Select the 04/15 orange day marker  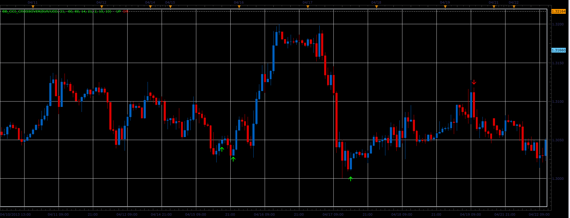[x=170, y=7]
